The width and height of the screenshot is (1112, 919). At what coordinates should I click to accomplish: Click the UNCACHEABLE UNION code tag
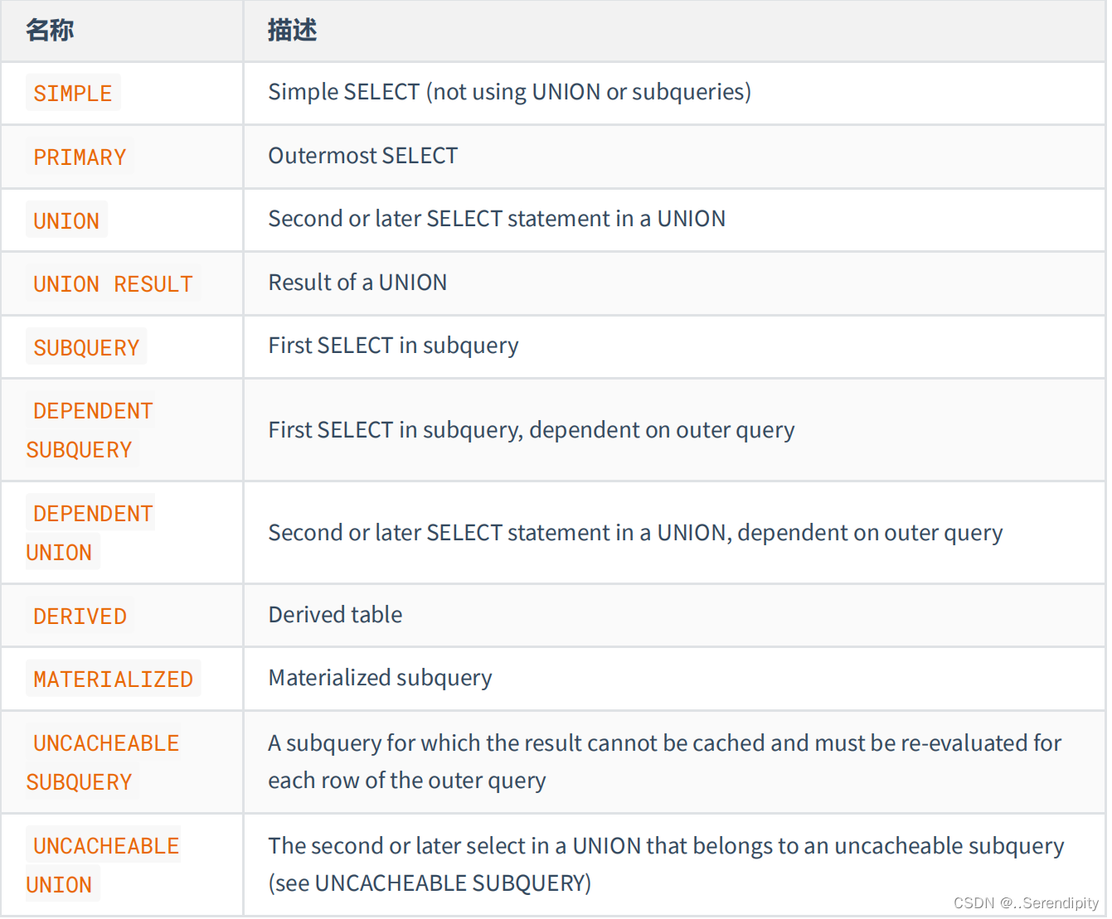pyautogui.click(x=103, y=865)
